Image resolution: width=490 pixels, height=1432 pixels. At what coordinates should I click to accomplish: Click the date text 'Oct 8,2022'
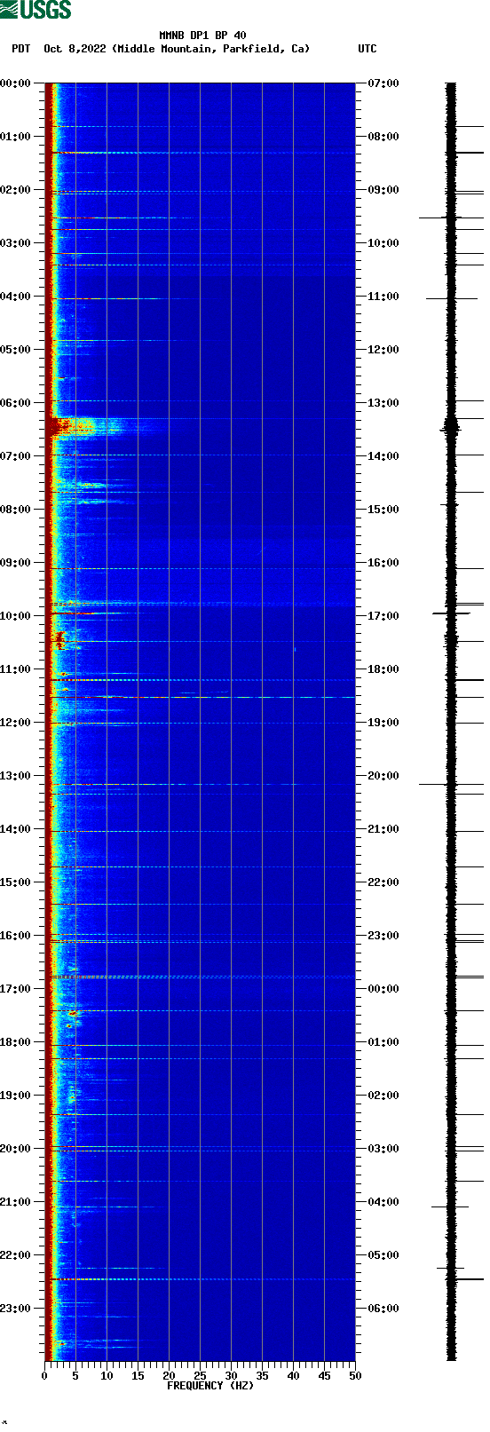(75, 49)
